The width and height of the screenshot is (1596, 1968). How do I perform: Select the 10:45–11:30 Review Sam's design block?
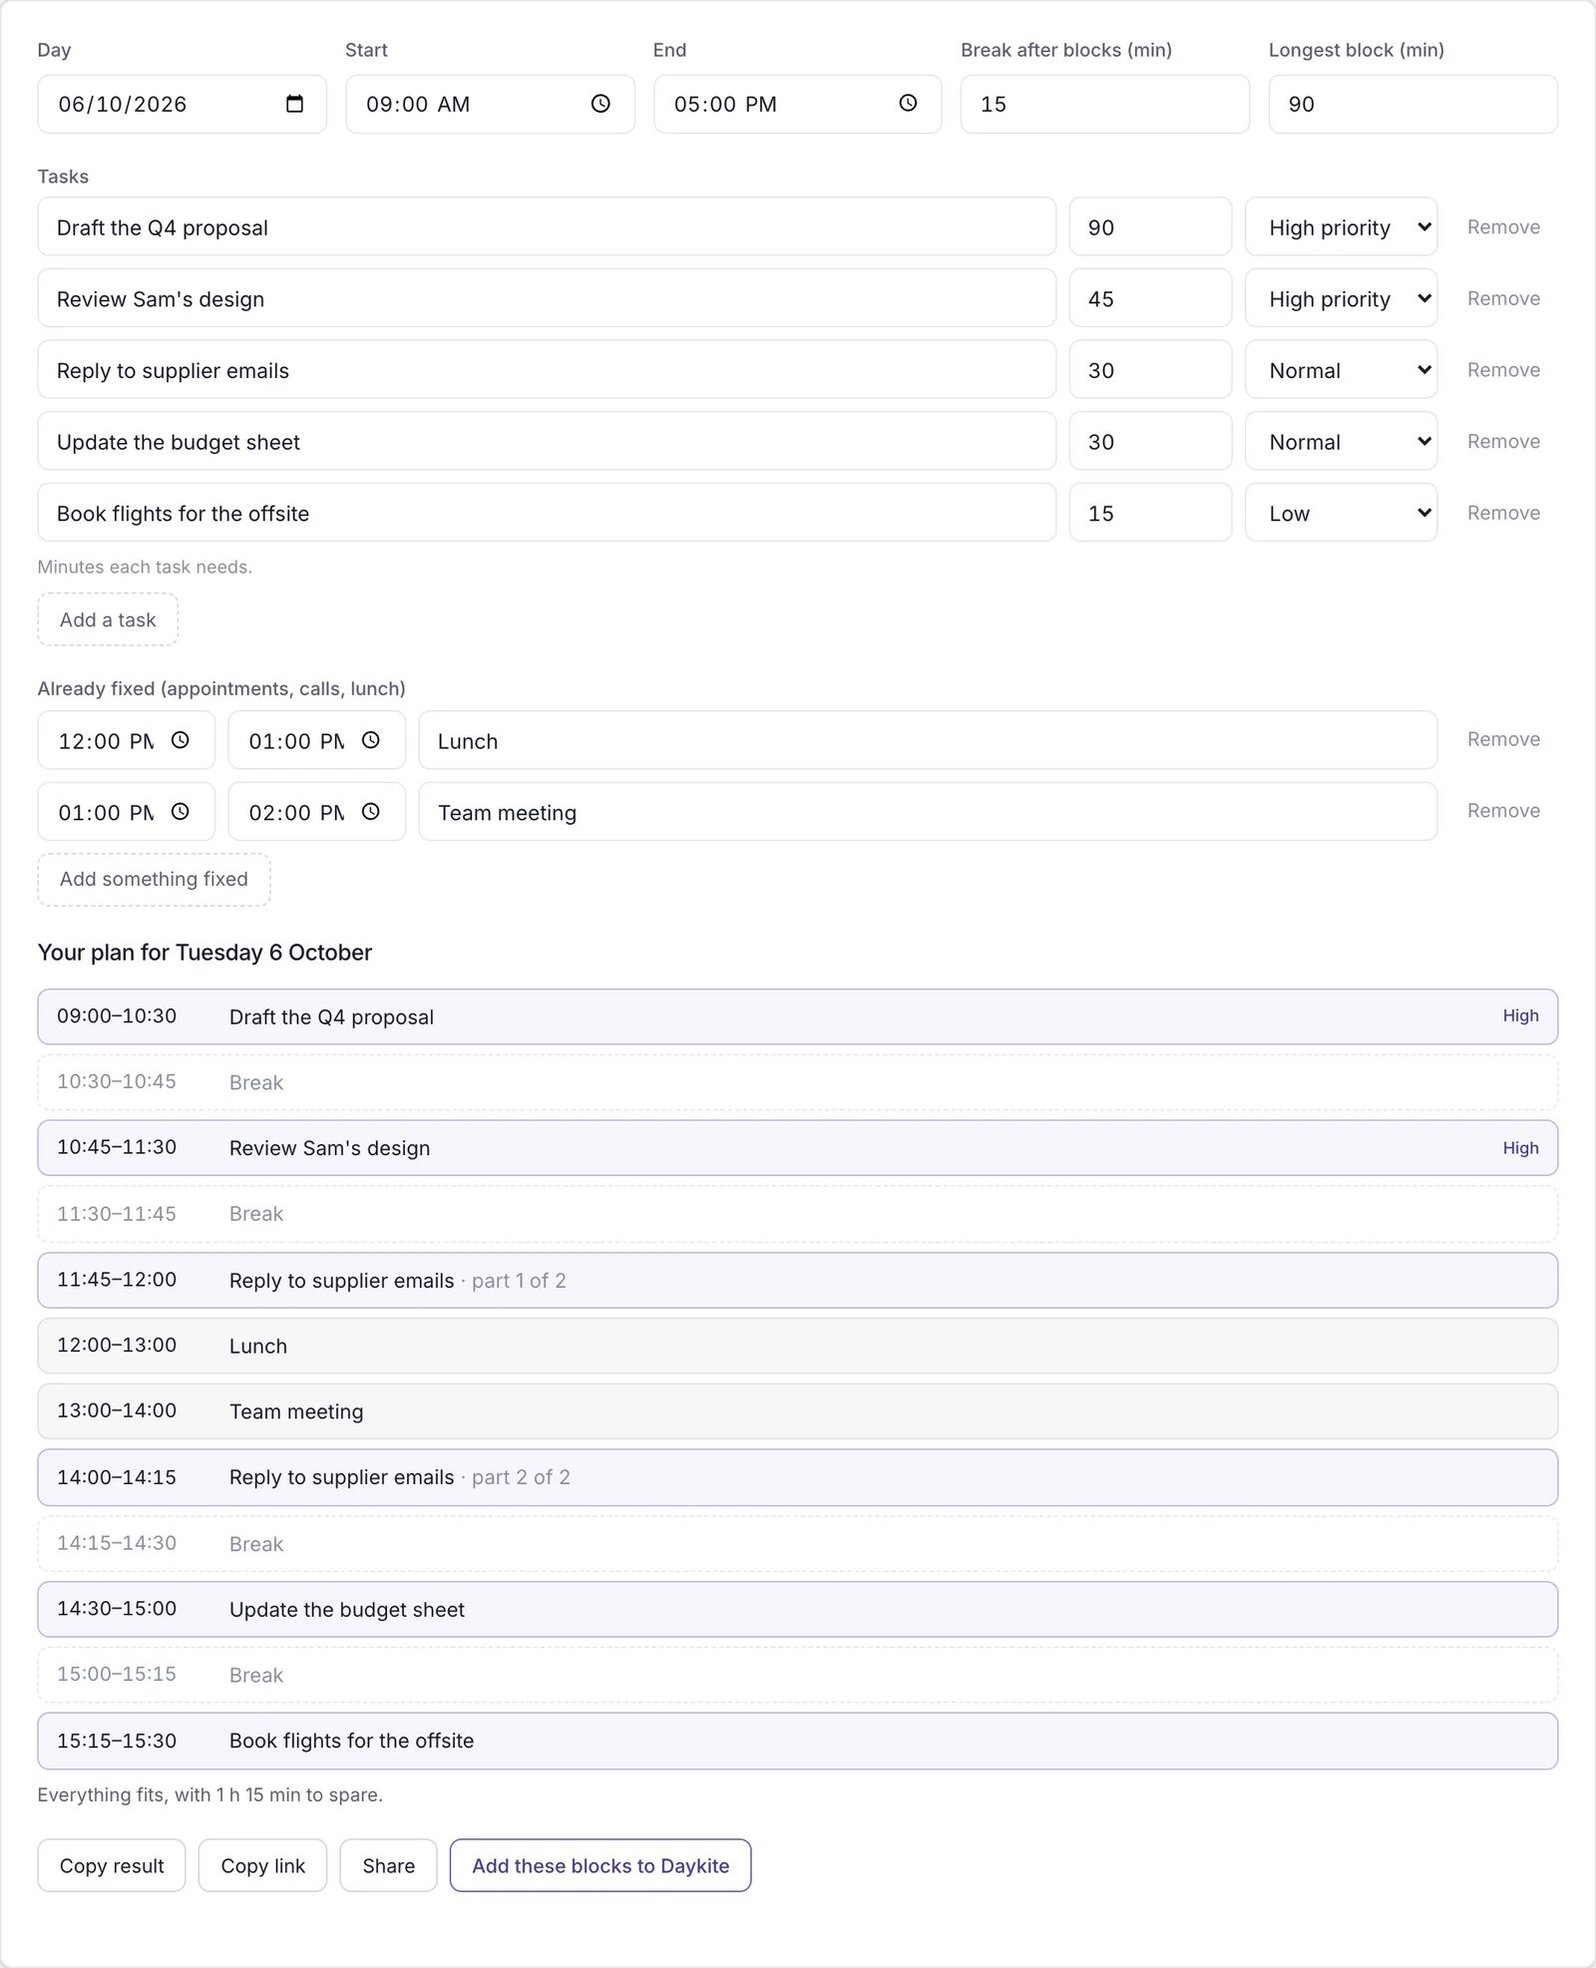point(798,1148)
